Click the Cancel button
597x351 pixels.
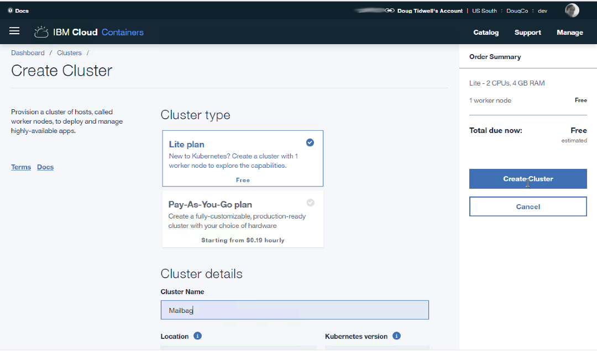tap(528, 206)
